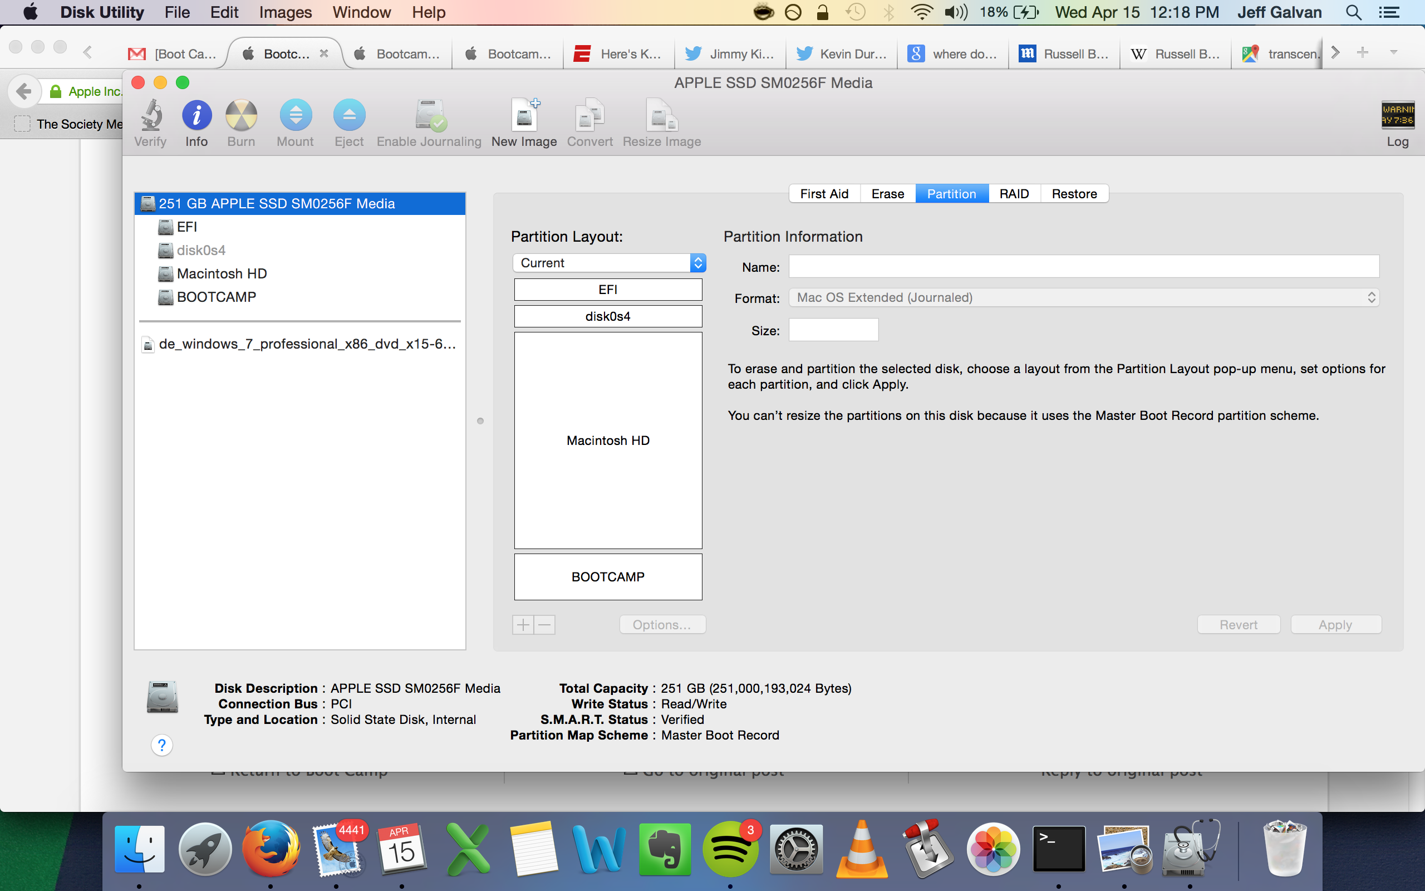This screenshot has height=891, width=1425.
Task: Select BOOTCAMP volume in sidebar
Action: pos(216,297)
